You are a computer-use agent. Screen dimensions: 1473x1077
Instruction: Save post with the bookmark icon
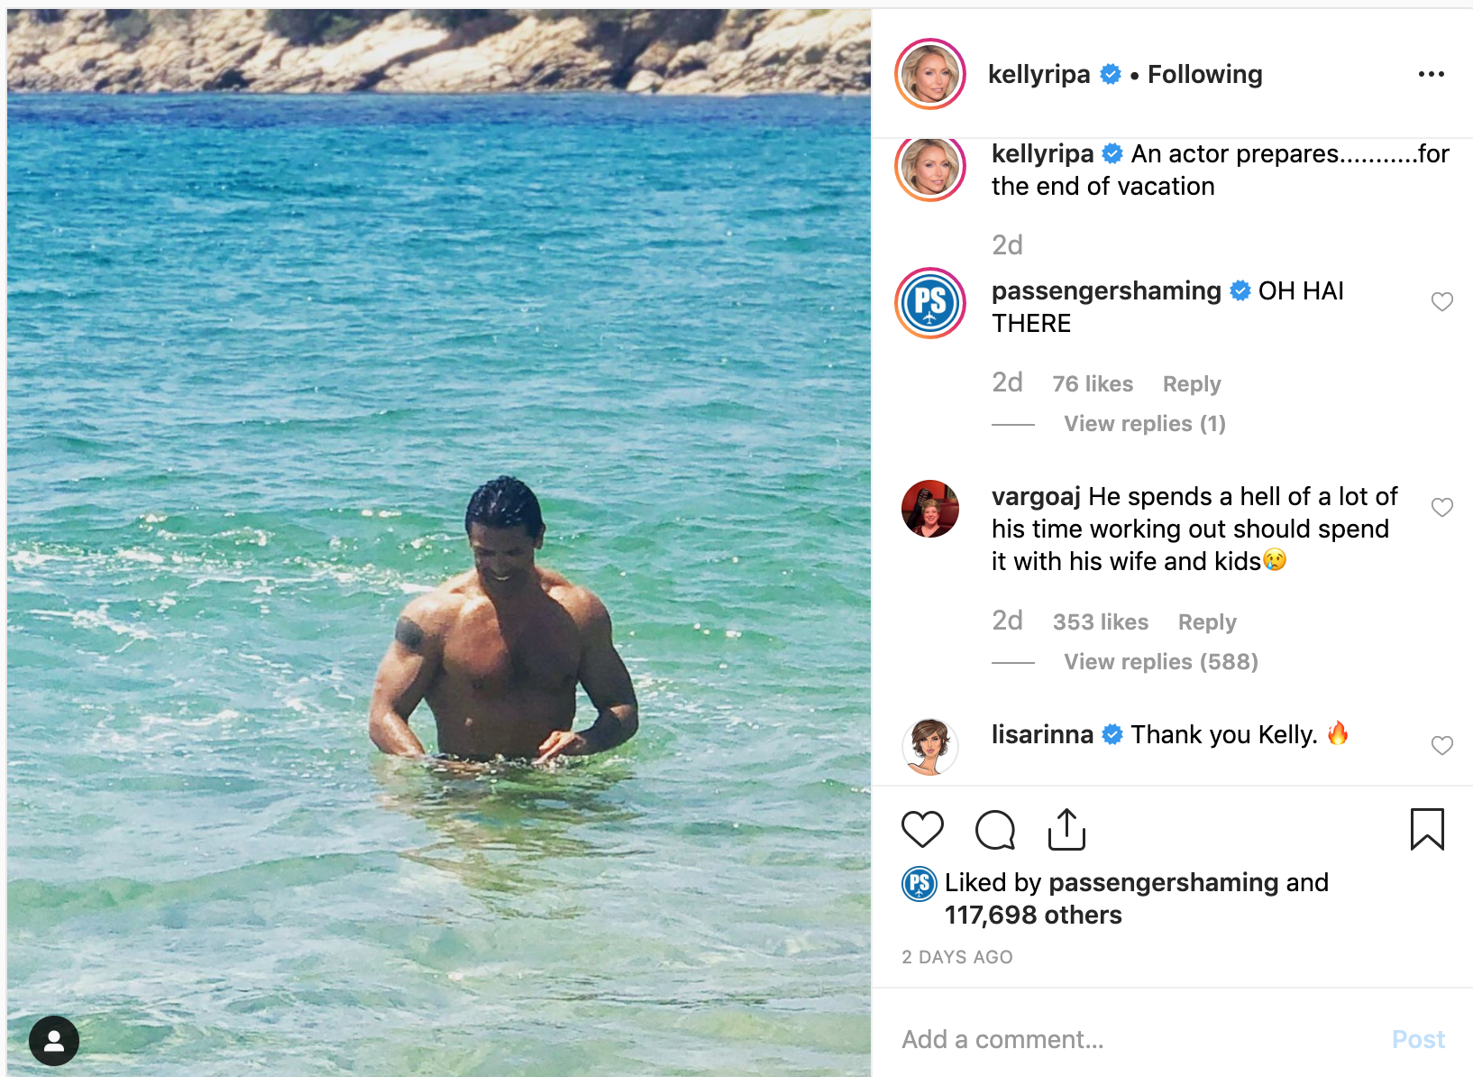1427,829
